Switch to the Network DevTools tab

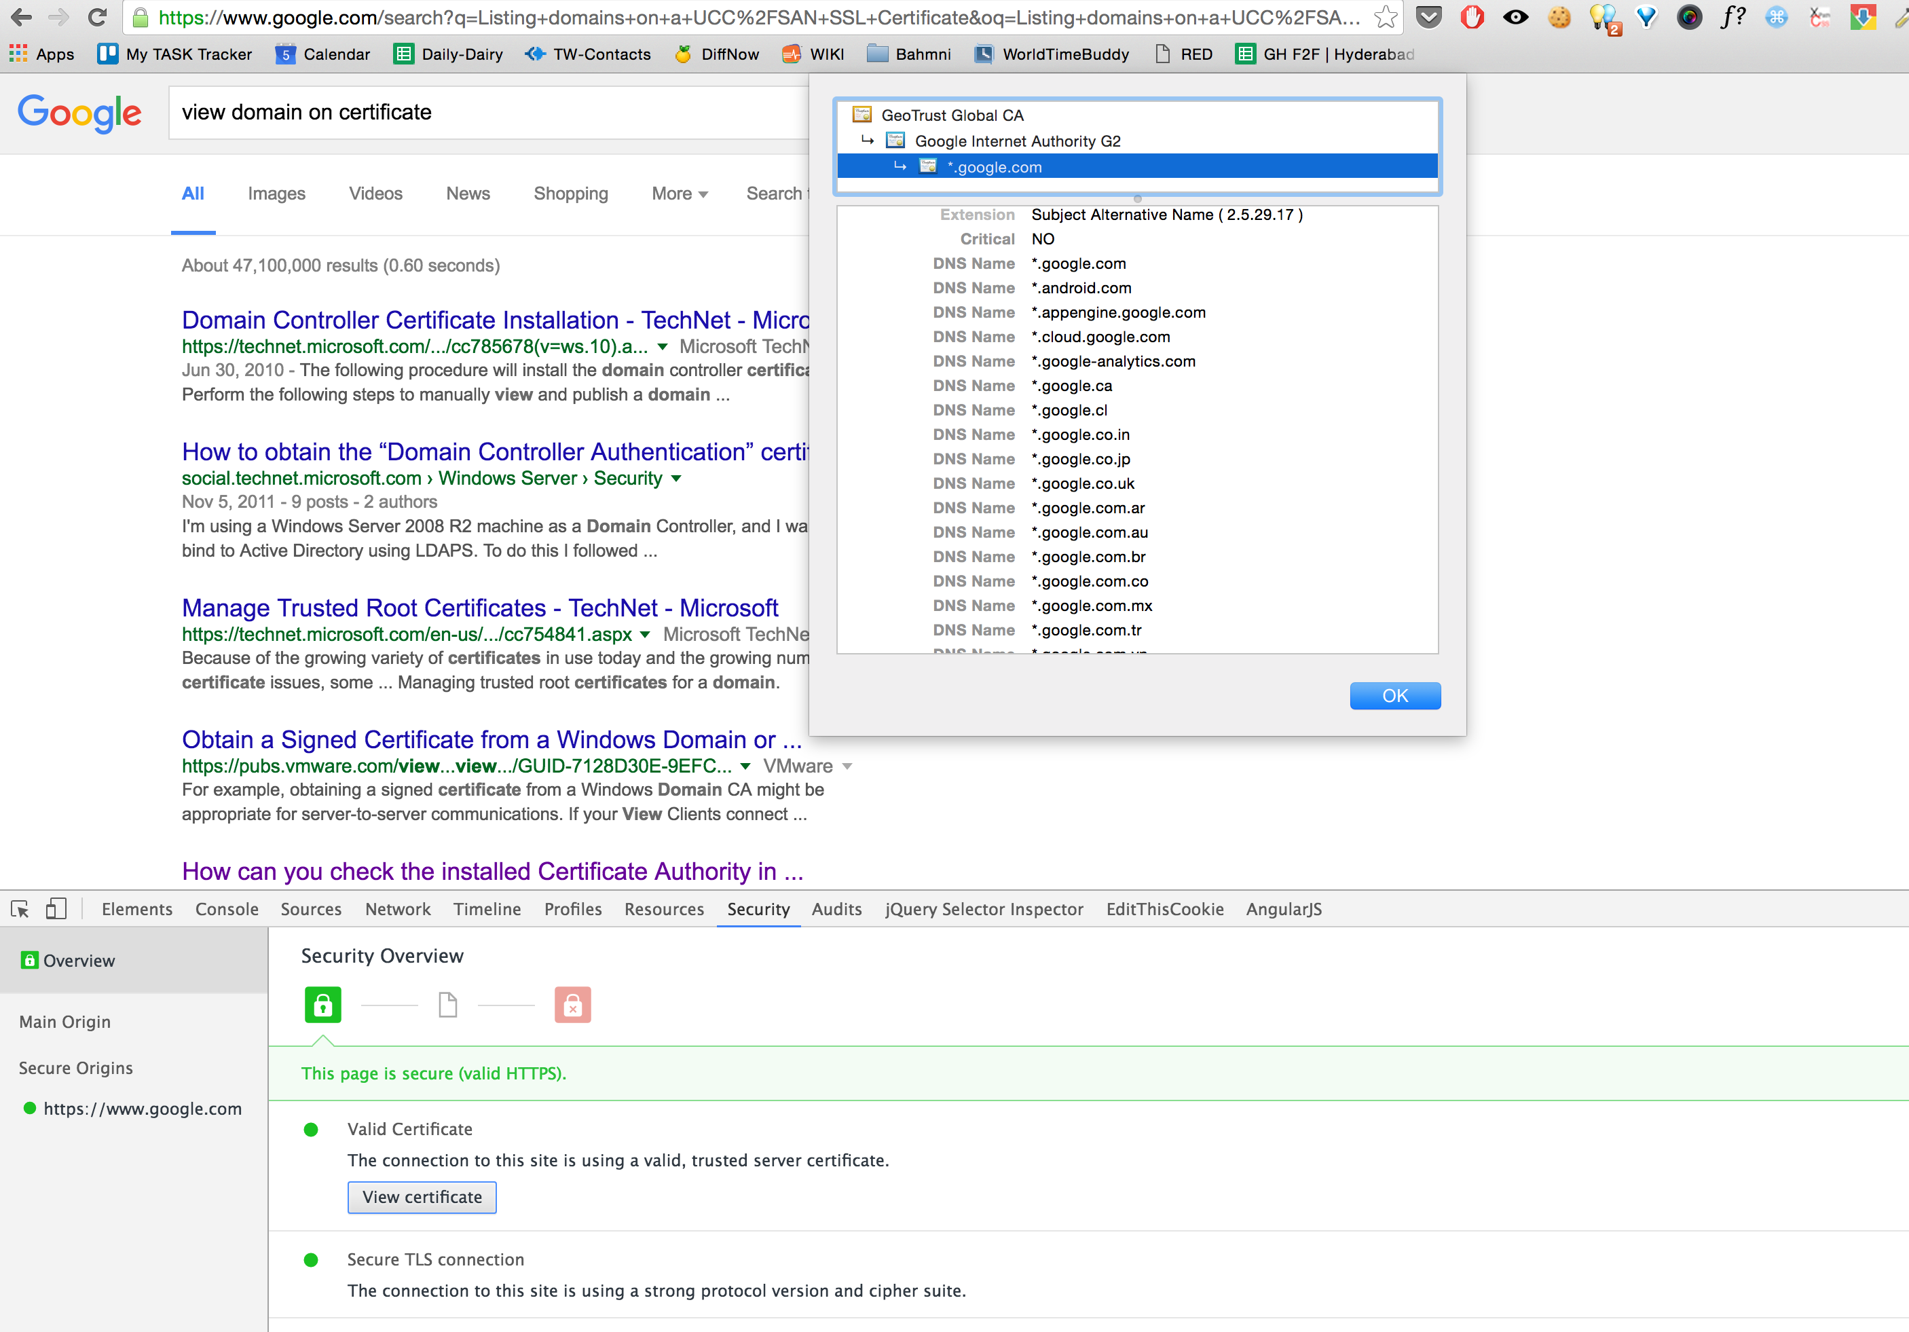(397, 909)
